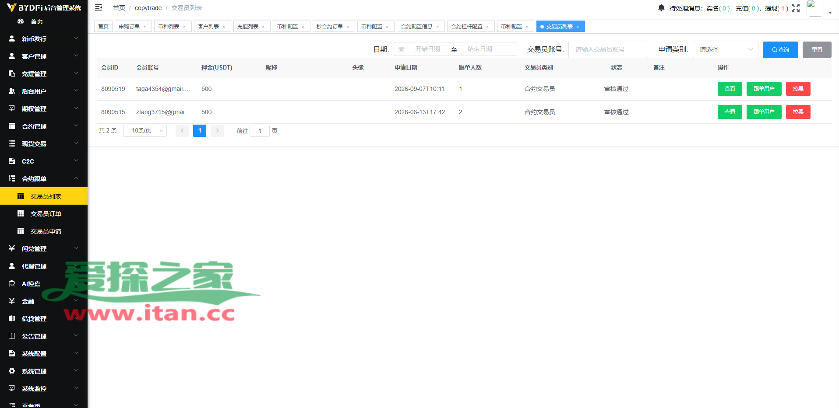
Task: Close the 申购订单 tab
Action: click(x=145, y=27)
